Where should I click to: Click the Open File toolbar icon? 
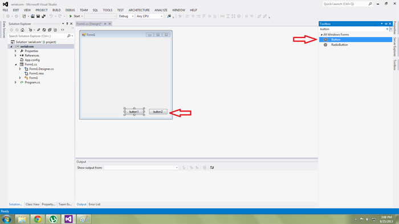(x=32, y=16)
